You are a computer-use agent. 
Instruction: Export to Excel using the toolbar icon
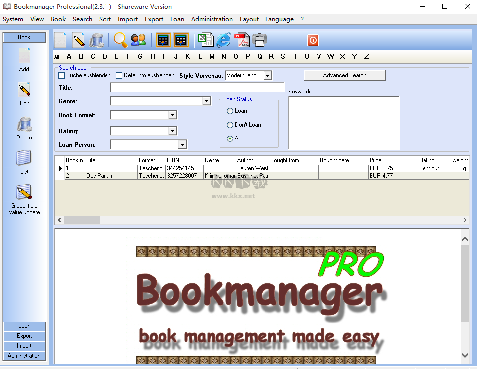[206, 40]
